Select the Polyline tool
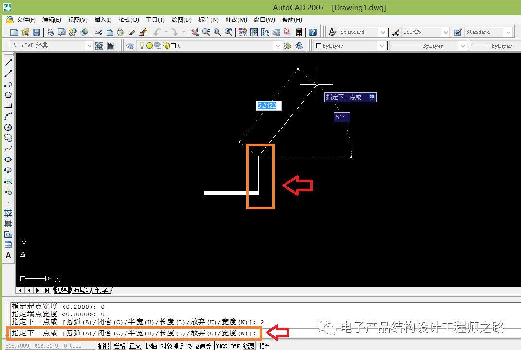Screen dimensions: 521x350 pos(8,84)
